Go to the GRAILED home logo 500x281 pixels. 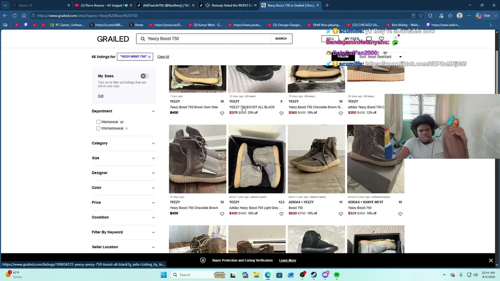point(113,39)
